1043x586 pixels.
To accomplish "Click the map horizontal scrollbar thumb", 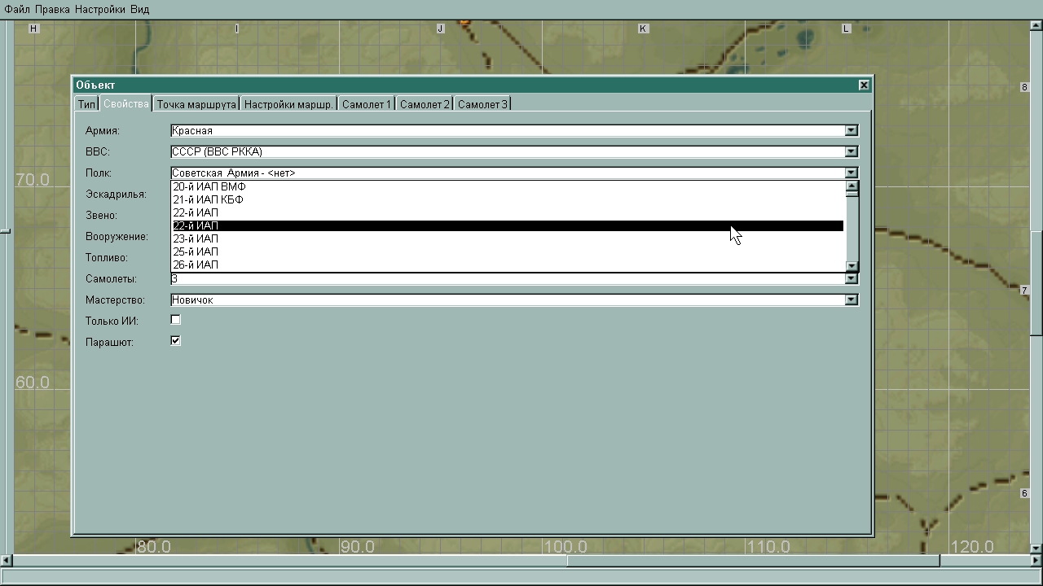I will (753, 561).
